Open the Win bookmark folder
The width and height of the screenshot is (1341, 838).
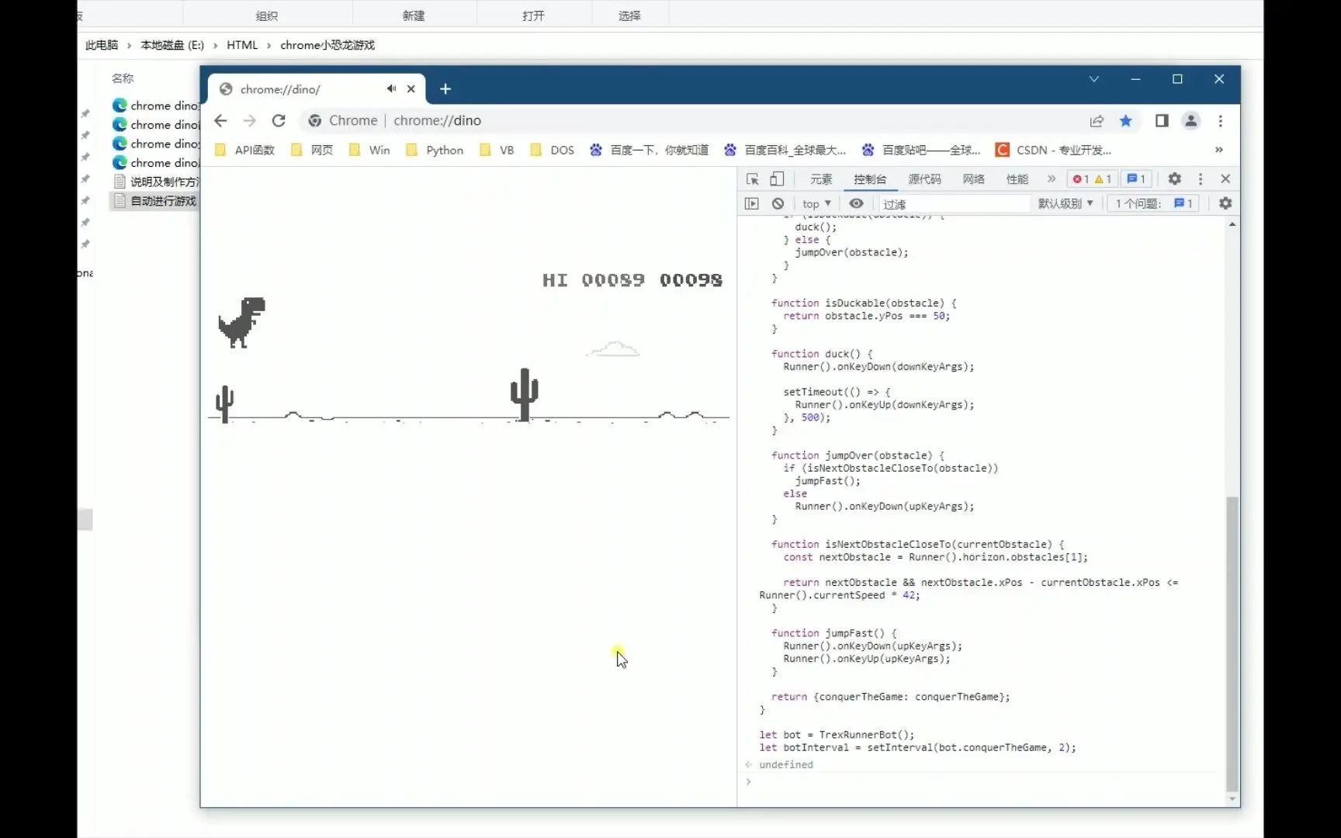[369, 150]
